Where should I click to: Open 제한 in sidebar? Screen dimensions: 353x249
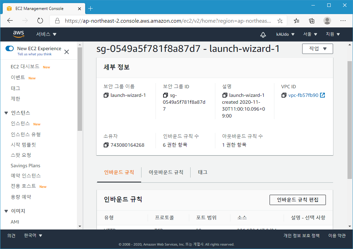tap(15, 99)
